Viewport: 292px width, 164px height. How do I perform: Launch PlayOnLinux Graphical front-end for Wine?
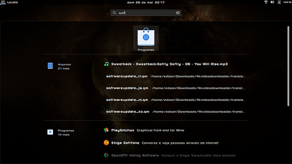[x=144, y=130]
